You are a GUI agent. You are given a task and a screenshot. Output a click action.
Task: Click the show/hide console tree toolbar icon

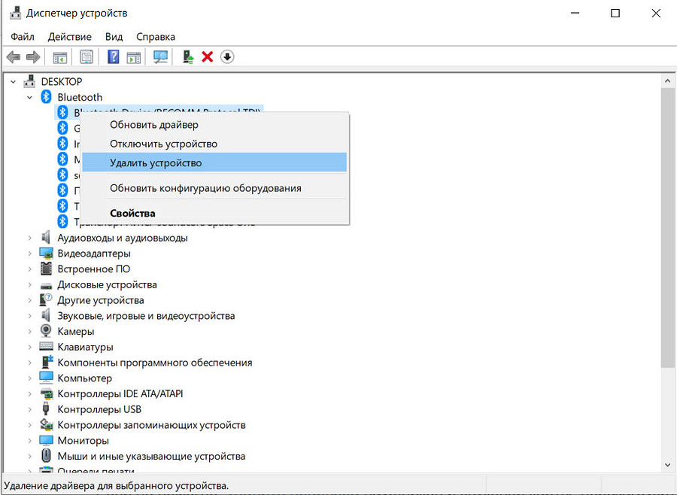point(59,56)
